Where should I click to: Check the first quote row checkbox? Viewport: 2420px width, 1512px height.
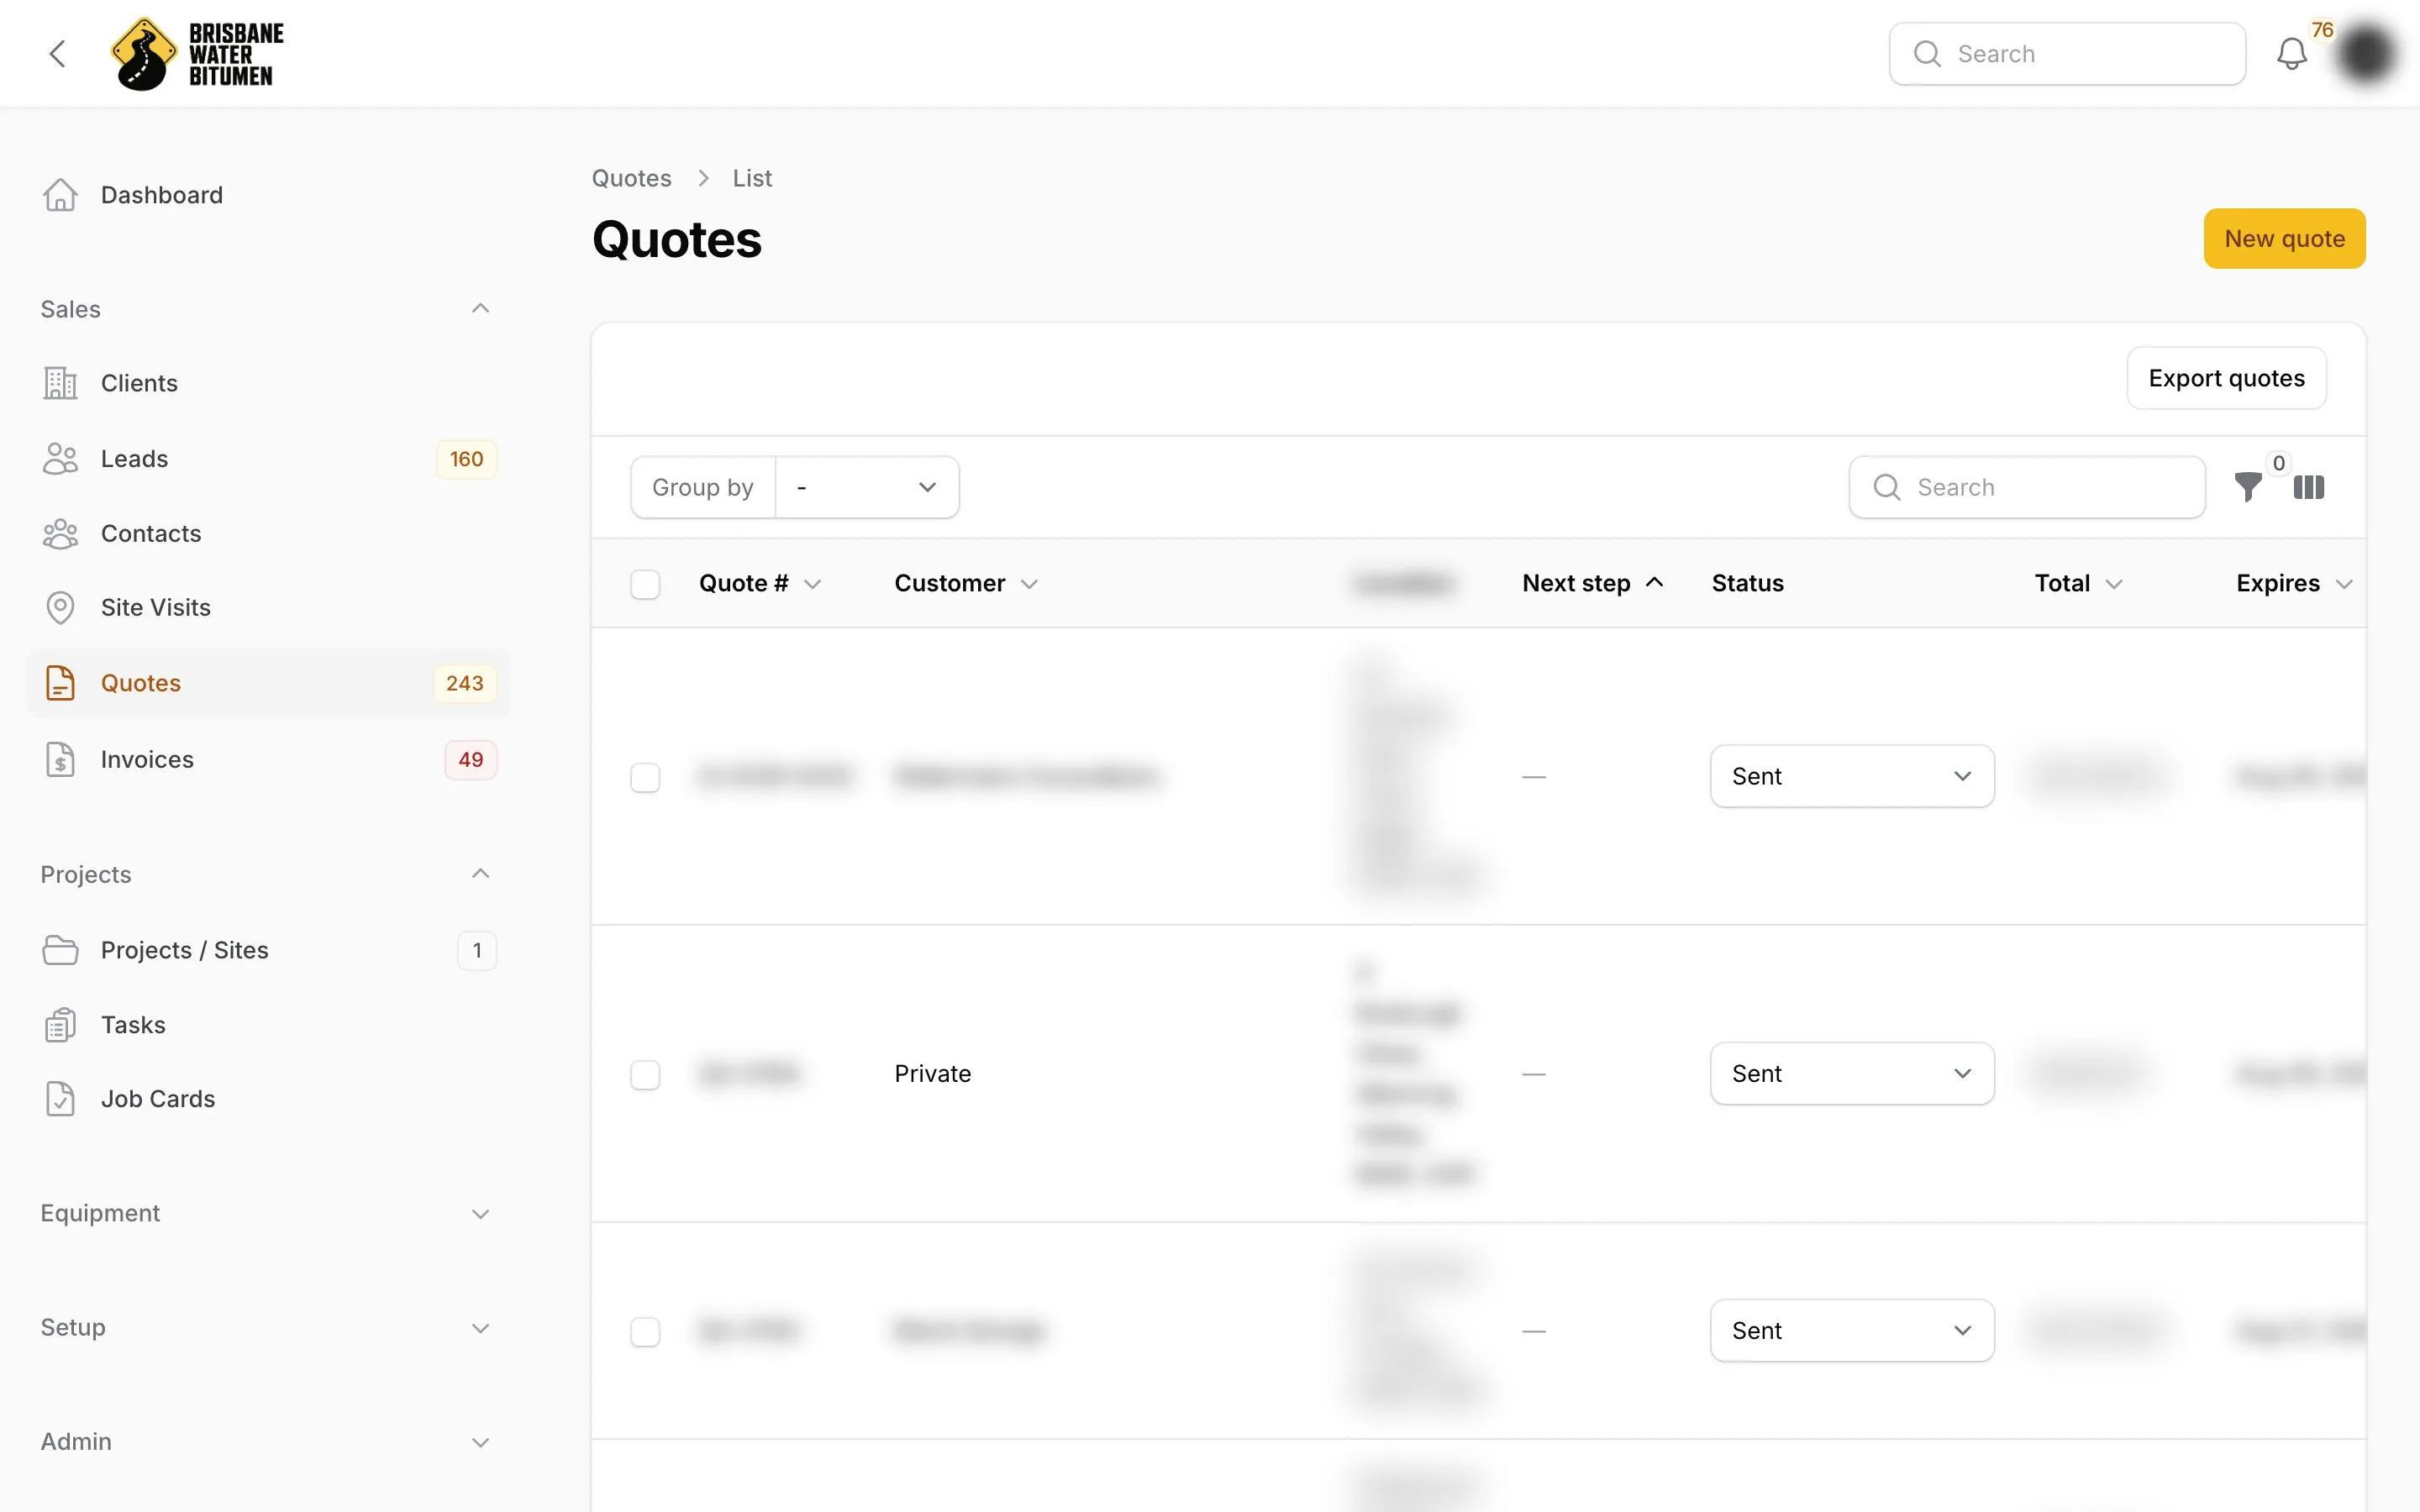point(645,777)
